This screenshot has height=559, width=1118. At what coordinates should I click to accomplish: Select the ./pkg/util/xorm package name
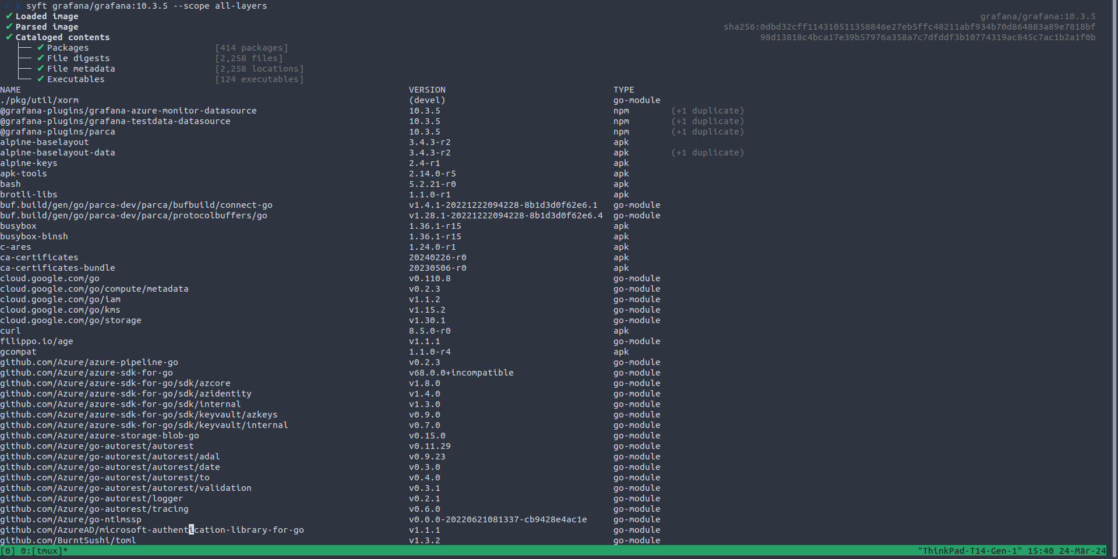pos(39,100)
